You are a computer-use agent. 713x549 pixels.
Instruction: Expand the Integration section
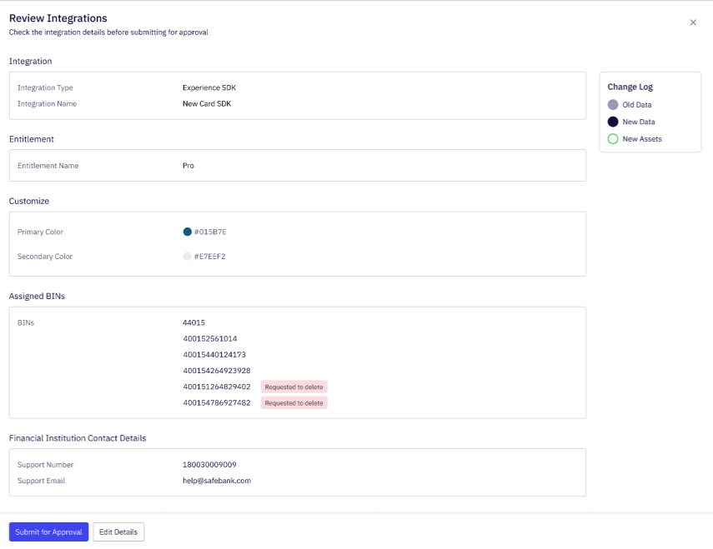(30, 61)
